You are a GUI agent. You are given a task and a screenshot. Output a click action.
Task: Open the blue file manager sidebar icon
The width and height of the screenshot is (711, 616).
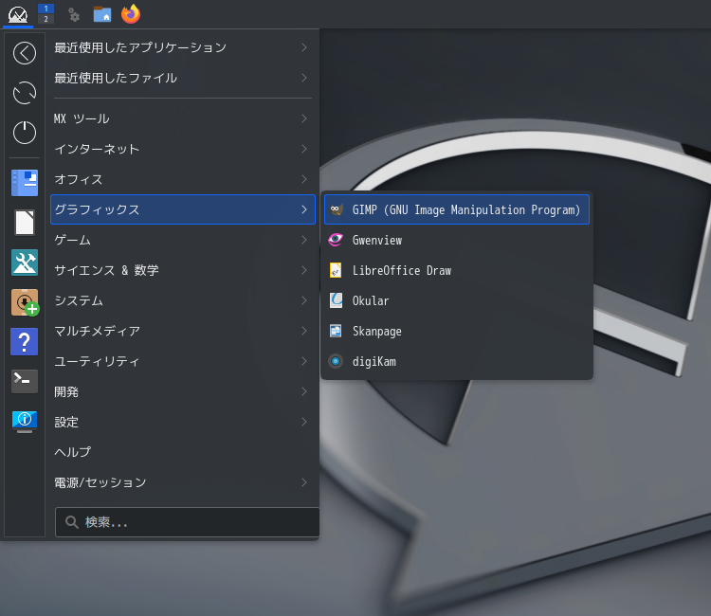[x=25, y=183]
